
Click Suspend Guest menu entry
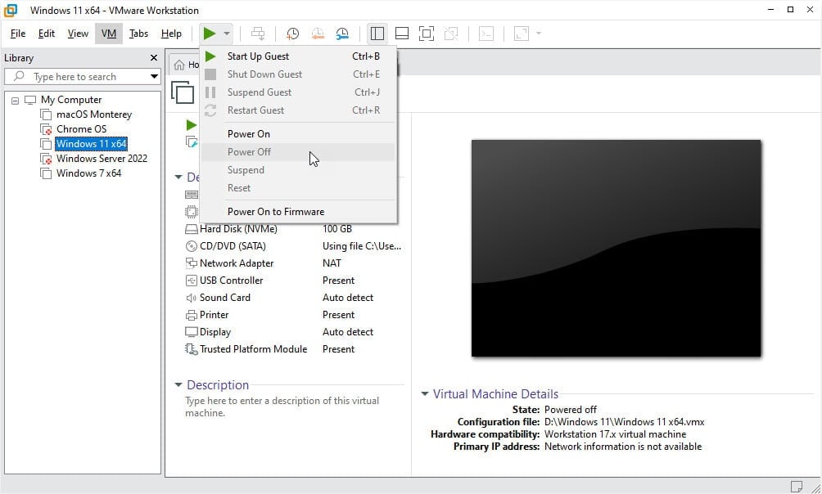[x=298, y=92]
